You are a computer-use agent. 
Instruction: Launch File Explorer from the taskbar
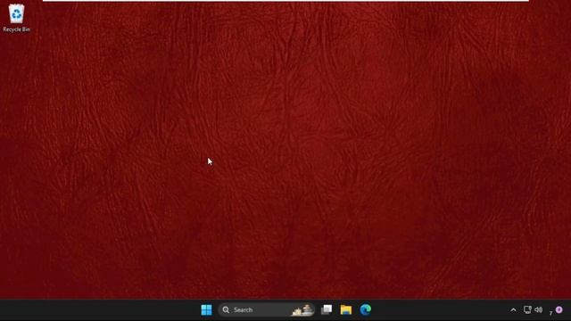click(346, 309)
